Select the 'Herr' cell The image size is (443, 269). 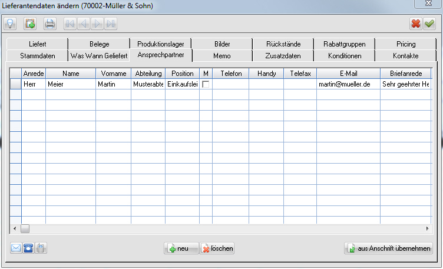click(34, 84)
